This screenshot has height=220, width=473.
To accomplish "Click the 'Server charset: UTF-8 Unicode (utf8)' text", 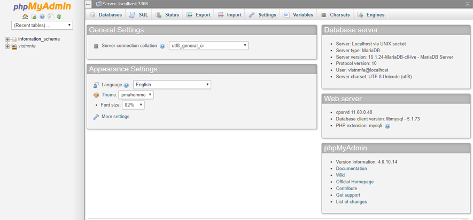I will (374, 77).
